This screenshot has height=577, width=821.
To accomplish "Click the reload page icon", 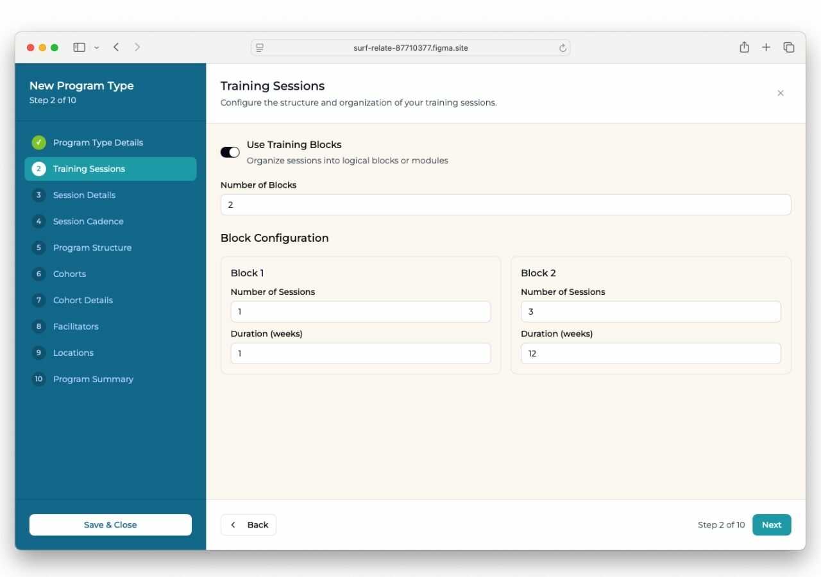I will 563,48.
